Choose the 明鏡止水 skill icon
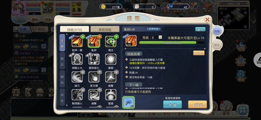The image size is (261, 120). (77, 59)
